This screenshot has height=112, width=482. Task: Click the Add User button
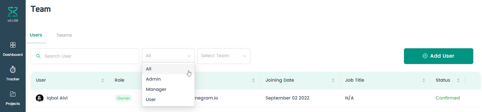click(x=438, y=56)
